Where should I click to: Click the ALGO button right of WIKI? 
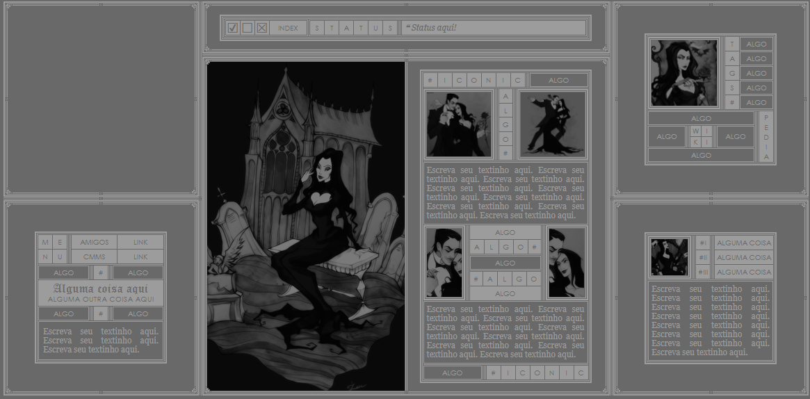(x=735, y=137)
